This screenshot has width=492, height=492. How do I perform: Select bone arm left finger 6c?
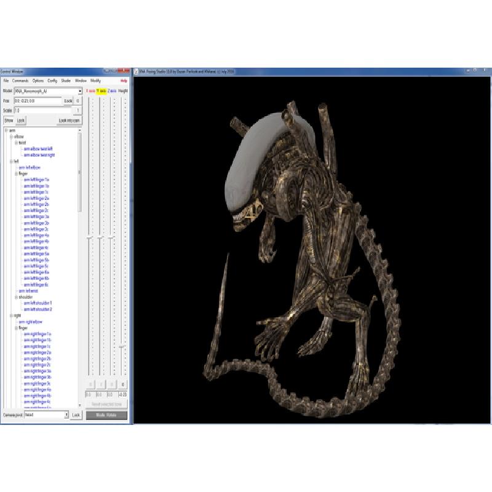36,285
